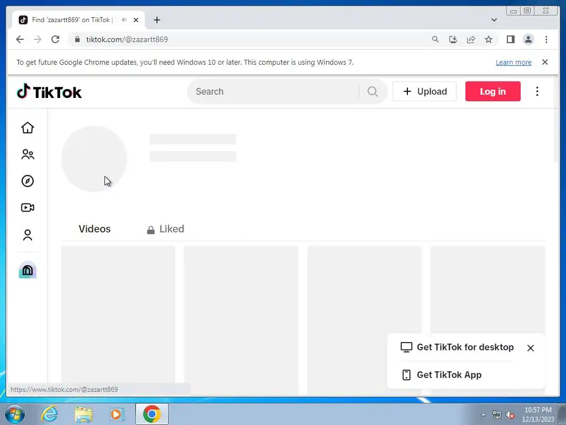This screenshot has width=566, height=425.
Task: Click the network tray icon
Action: (497, 415)
